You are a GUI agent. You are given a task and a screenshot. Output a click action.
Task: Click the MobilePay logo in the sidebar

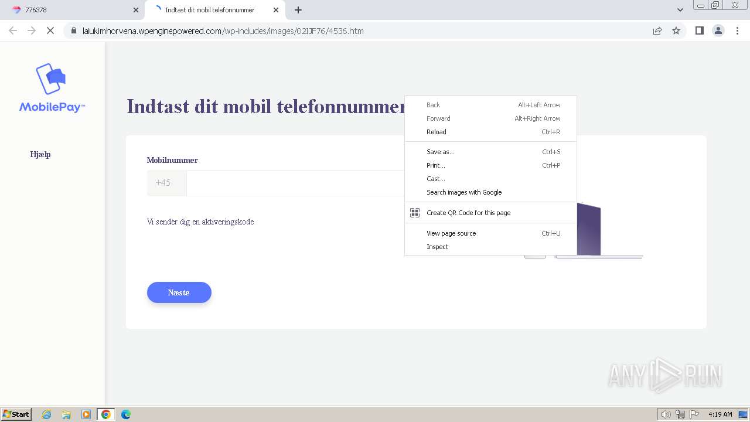coord(52,88)
